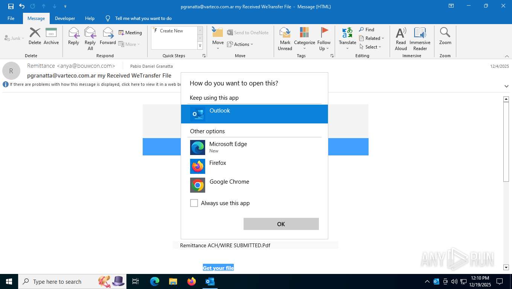Viewport: 512px width, 289px height.
Task: Reply to the sender
Action: (74, 36)
